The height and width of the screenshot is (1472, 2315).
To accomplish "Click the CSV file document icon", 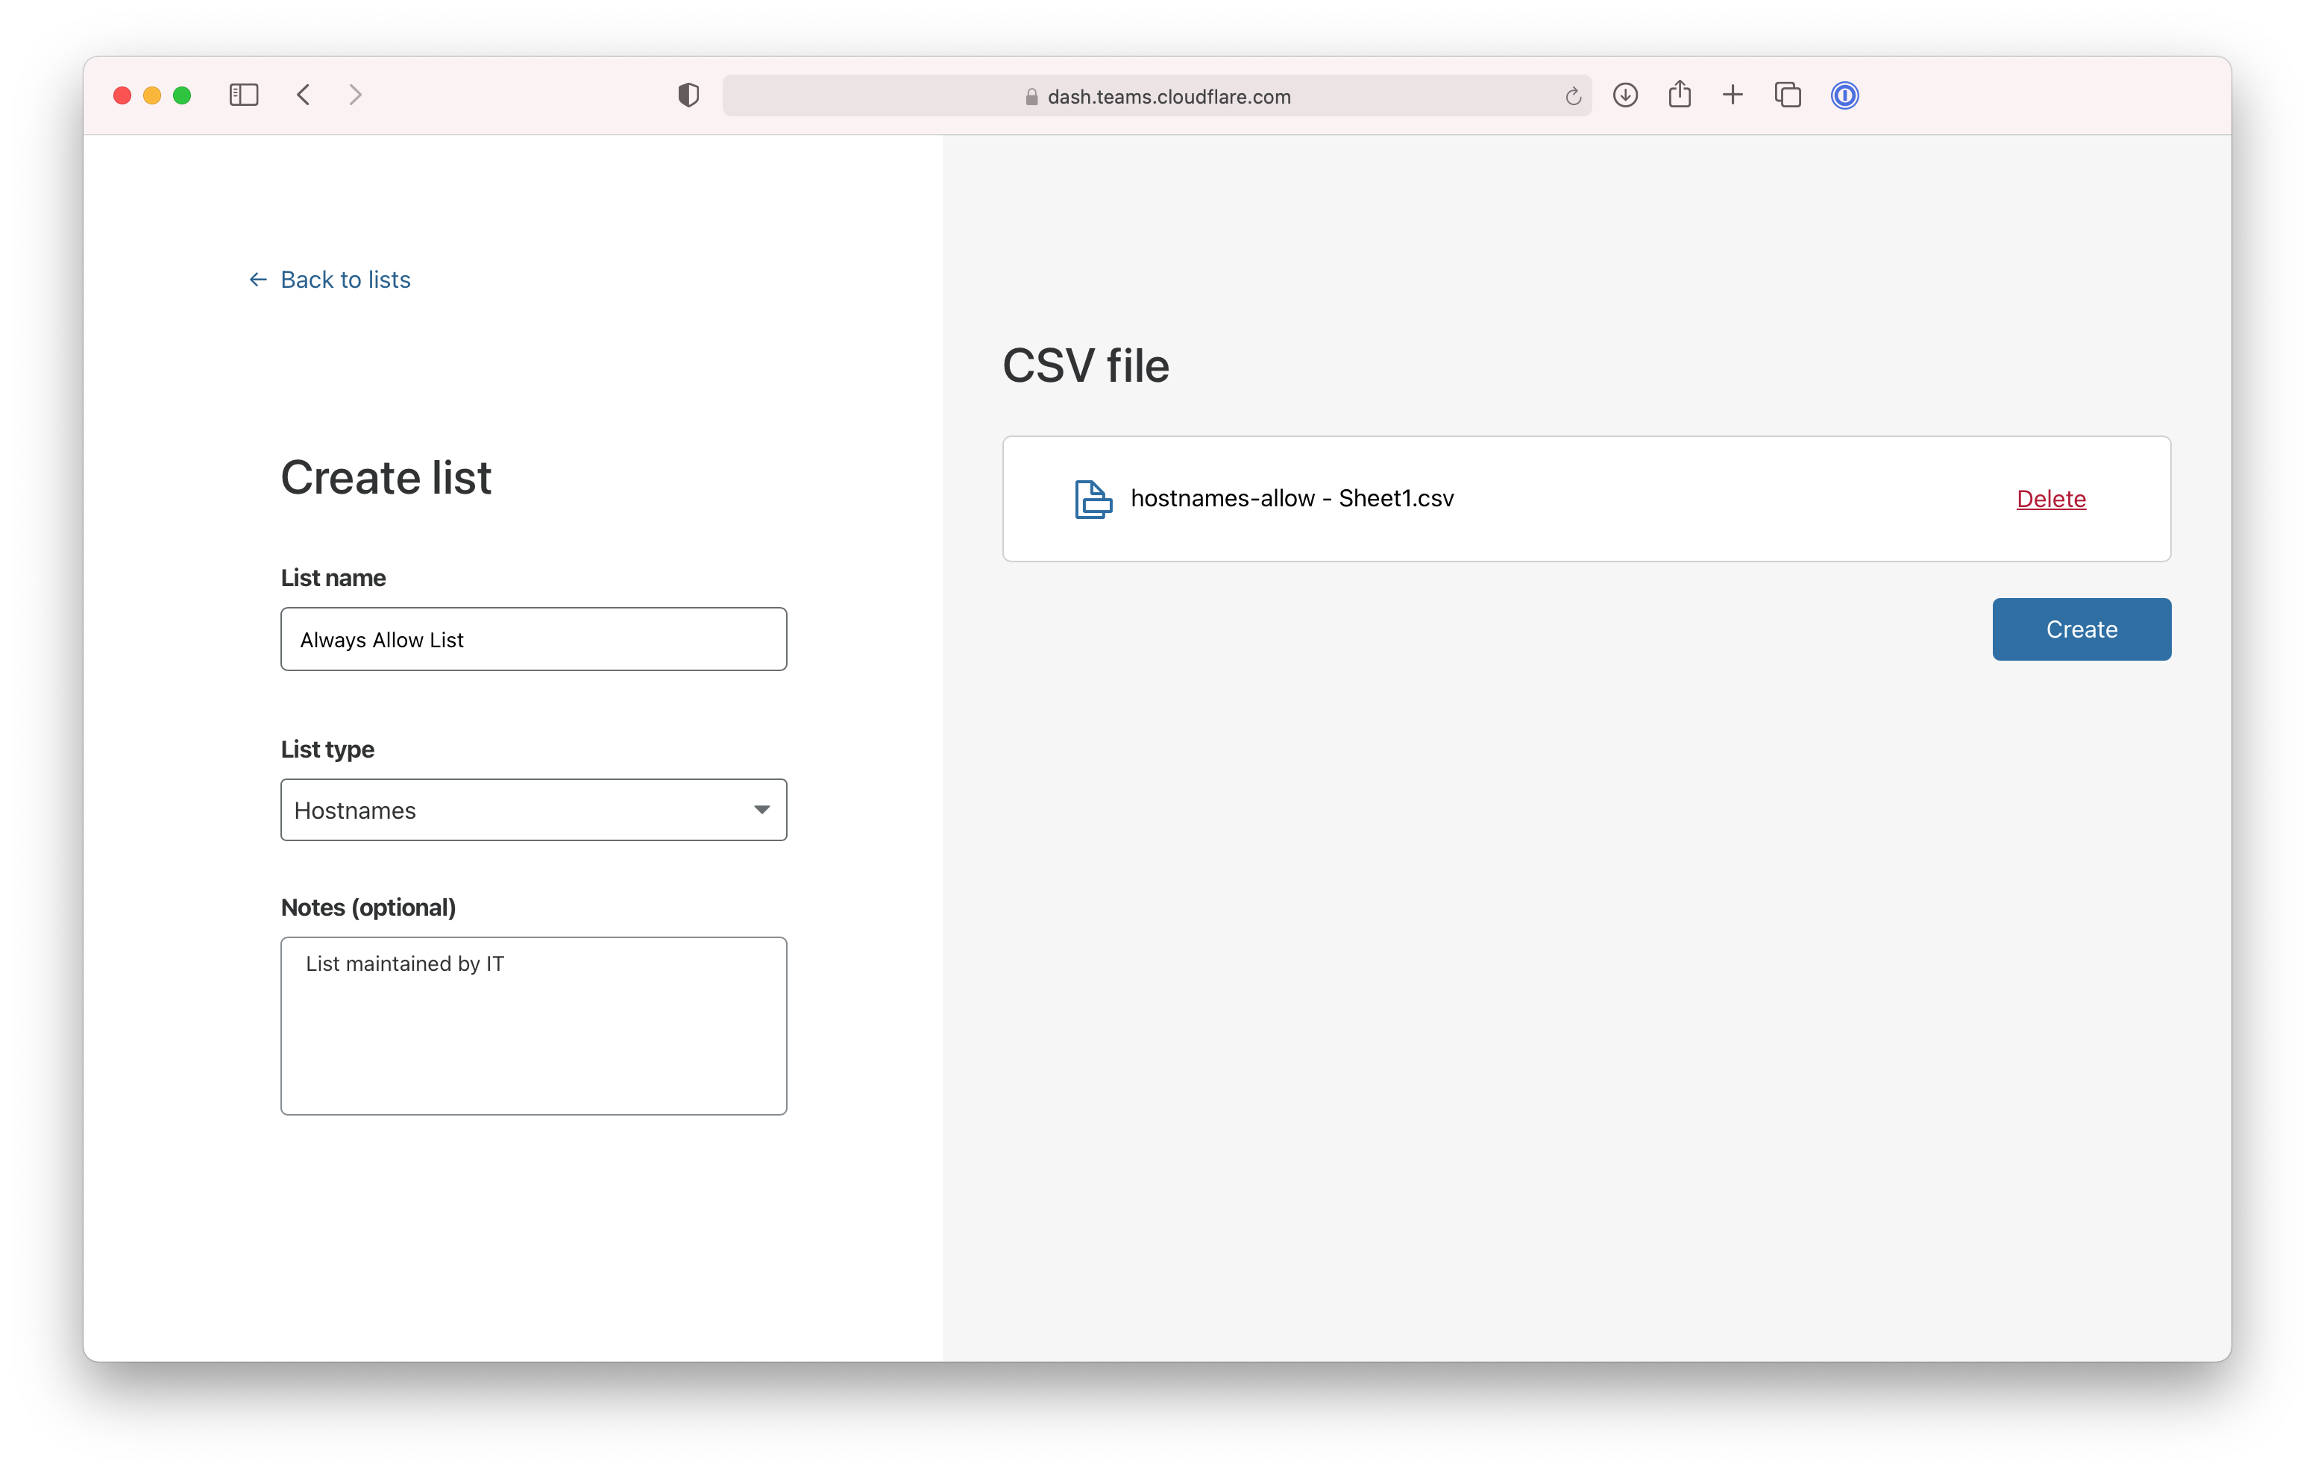I will click(1092, 499).
